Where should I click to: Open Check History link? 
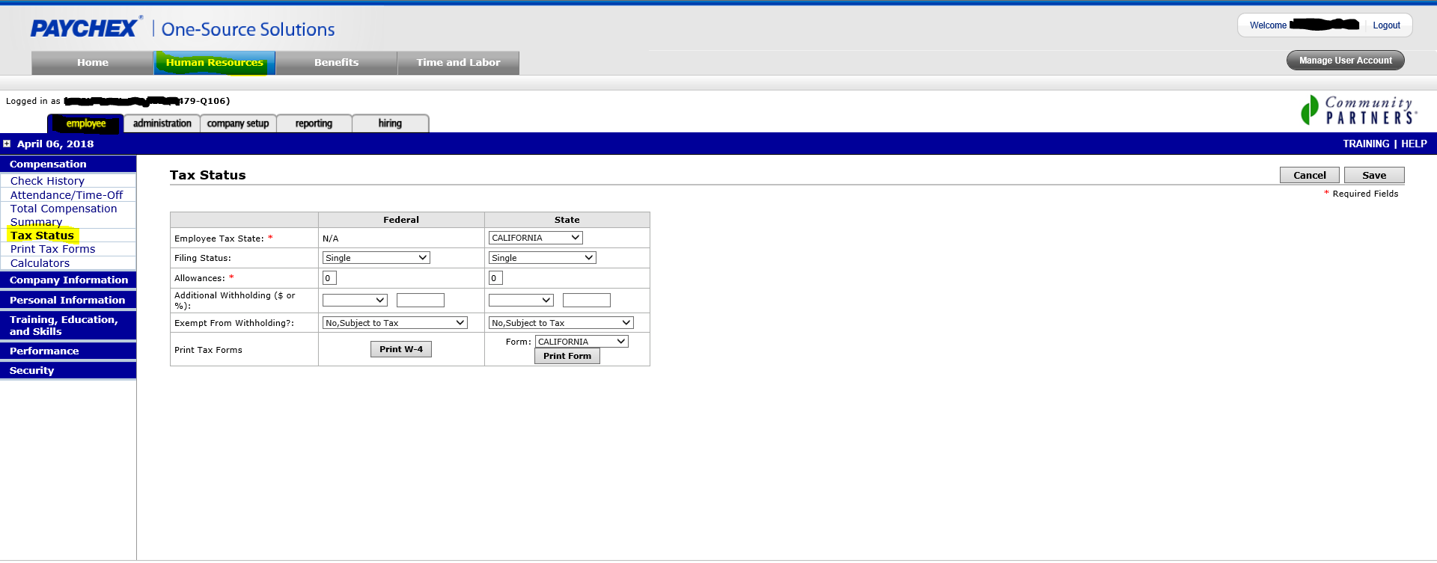pyautogui.click(x=47, y=181)
